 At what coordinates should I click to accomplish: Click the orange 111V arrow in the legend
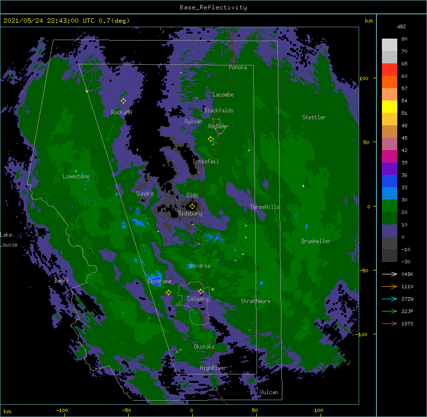coord(389,286)
